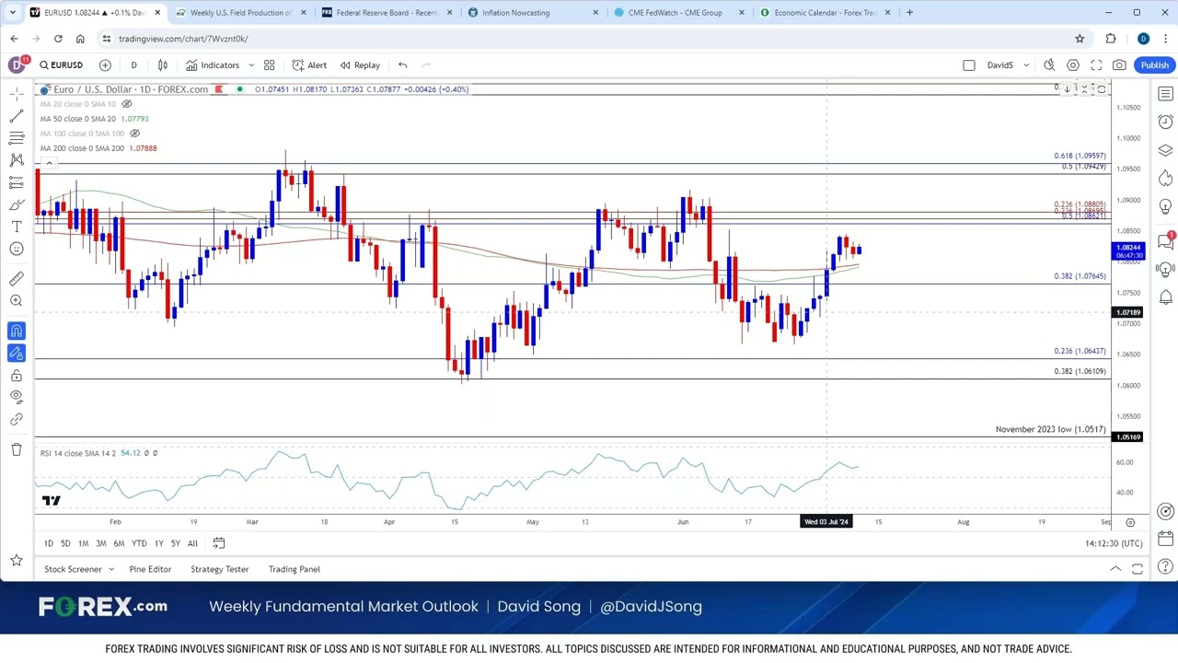This screenshot has width=1178, height=663.
Task: Open favorites star at bottom left
Action: (x=17, y=560)
